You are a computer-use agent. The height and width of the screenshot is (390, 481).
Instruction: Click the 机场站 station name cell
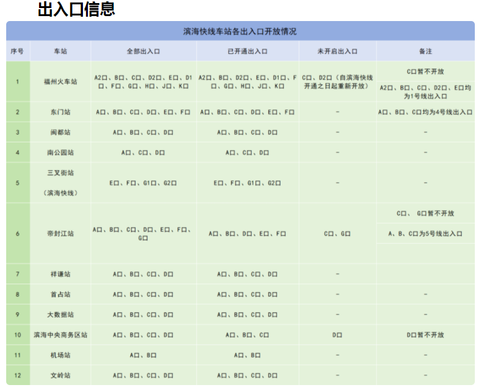tap(60, 355)
